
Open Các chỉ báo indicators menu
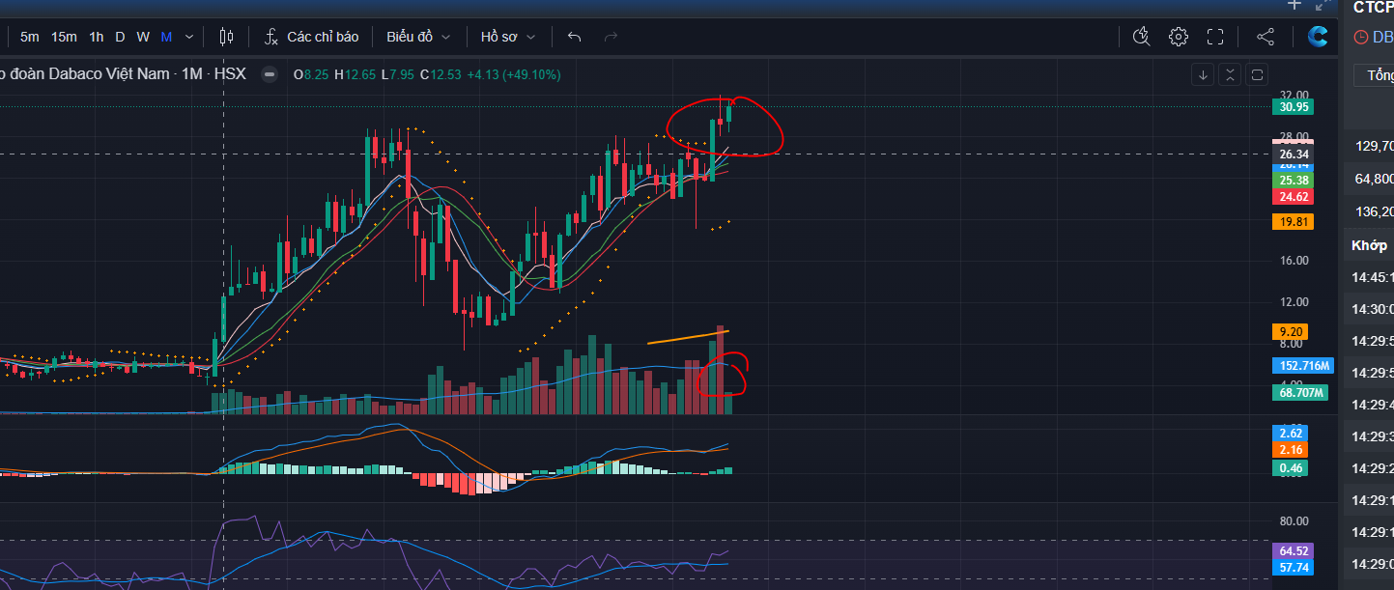click(323, 37)
